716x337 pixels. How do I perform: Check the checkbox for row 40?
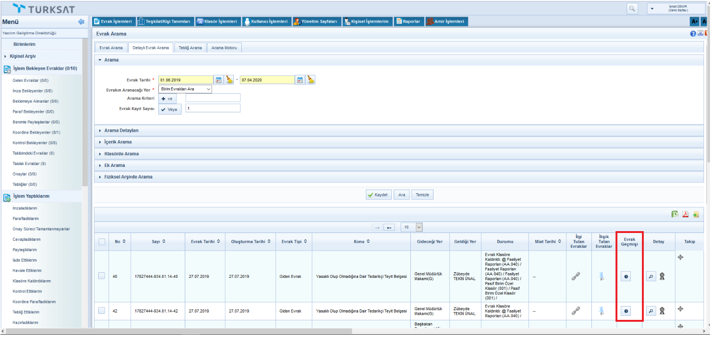(x=102, y=276)
